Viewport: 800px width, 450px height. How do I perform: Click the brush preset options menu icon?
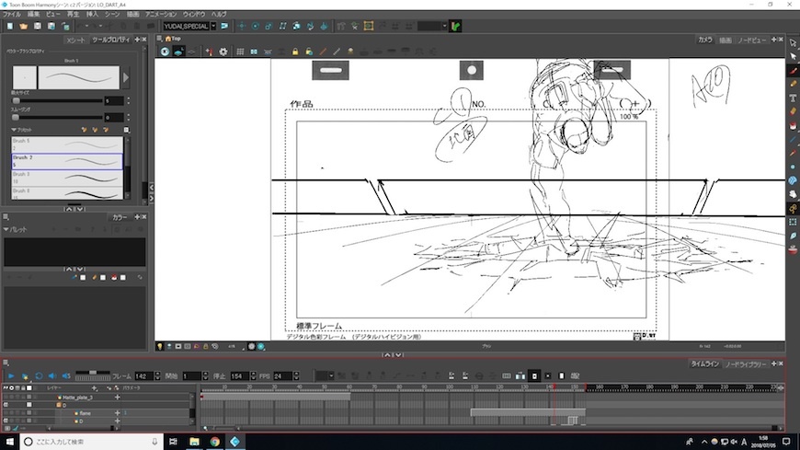[x=127, y=130]
